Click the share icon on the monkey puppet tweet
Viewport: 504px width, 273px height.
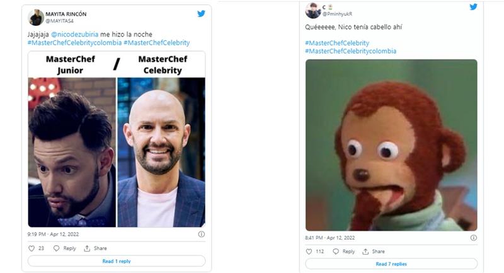pos(365,252)
